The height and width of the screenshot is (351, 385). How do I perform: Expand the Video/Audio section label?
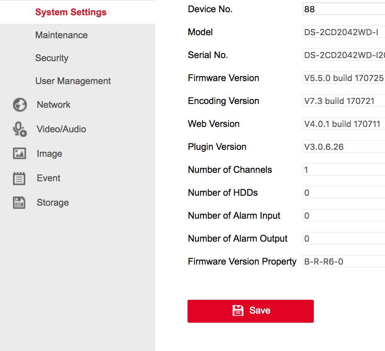pos(61,129)
